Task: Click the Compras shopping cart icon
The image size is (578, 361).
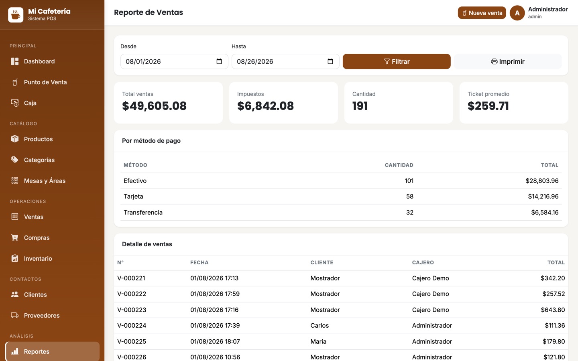Action: point(15,237)
